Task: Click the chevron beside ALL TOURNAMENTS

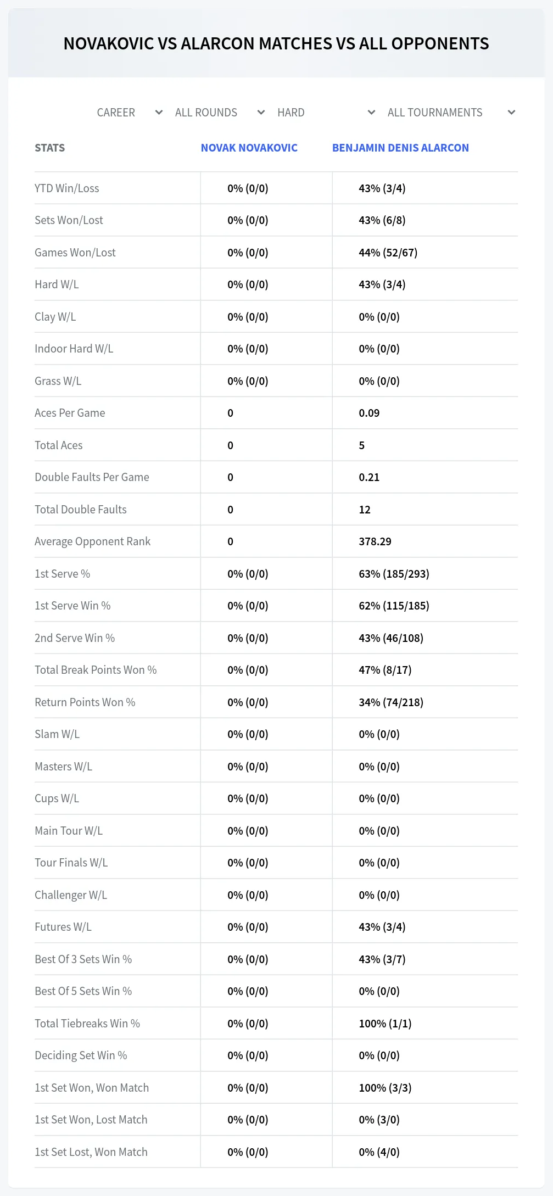Action: point(511,113)
